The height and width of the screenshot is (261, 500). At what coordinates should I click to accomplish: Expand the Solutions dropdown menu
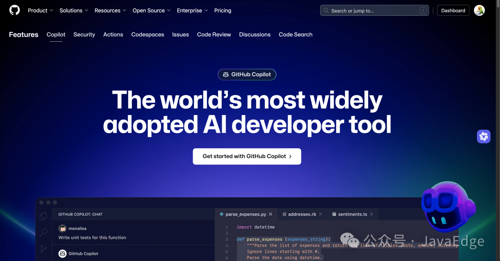pyautogui.click(x=74, y=11)
